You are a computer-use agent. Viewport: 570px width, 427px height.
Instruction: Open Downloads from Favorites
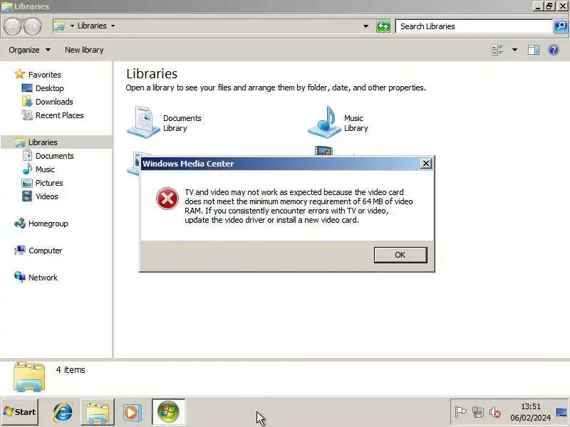click(x=48, y=102)
